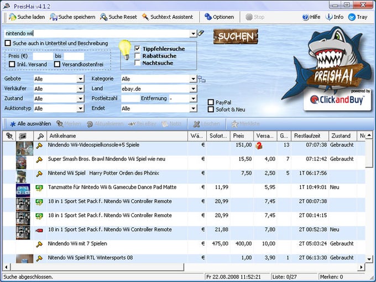The height and width of the screenshot is (282, 376).
Task: Open the Zustand dropdown
Action: [81, 98]
